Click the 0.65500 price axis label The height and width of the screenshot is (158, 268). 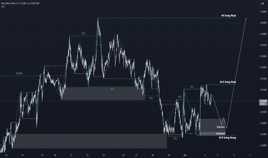(x=263, y=68)
